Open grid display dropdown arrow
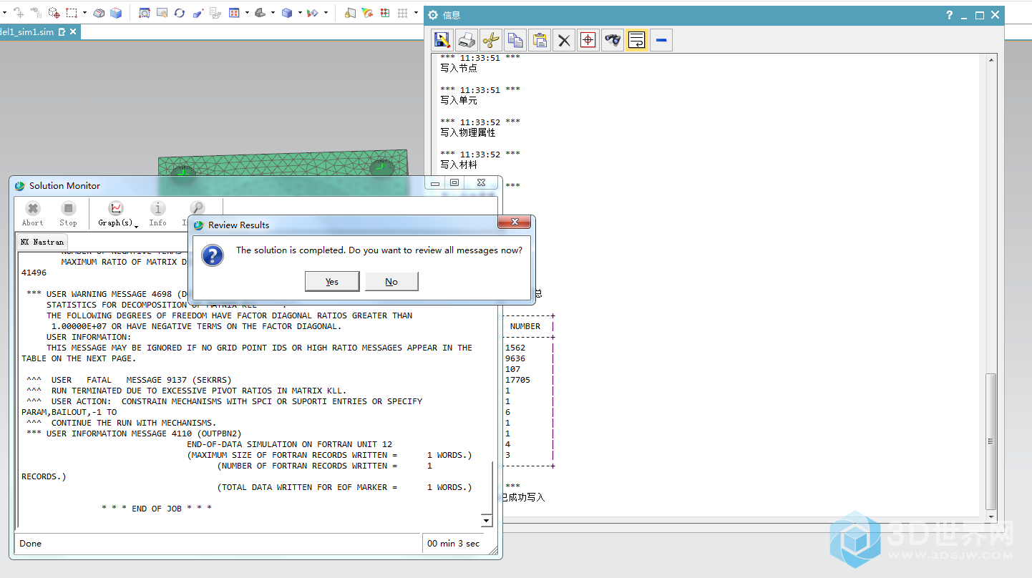Screen dimensions: 1032x578 [x=416, y=13]
